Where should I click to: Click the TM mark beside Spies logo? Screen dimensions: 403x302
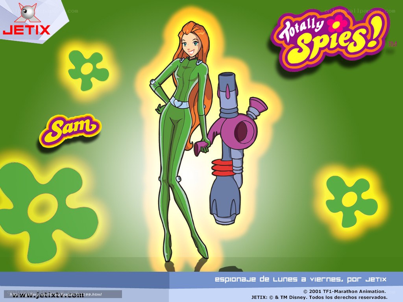(393, 44)
